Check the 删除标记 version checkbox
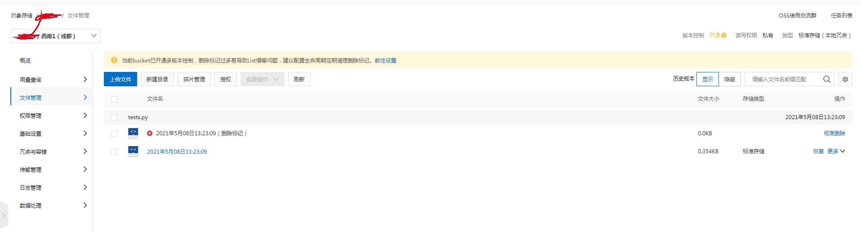The image size is (861, 249). [x=114, y=134]
